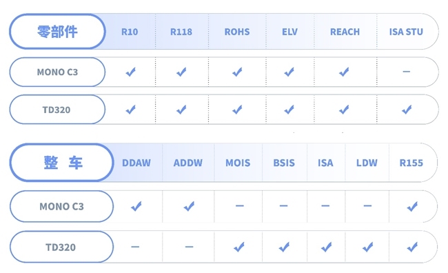Select the TD320 LDW checkmark
The image size is (448, 273).
coord(368,247)
